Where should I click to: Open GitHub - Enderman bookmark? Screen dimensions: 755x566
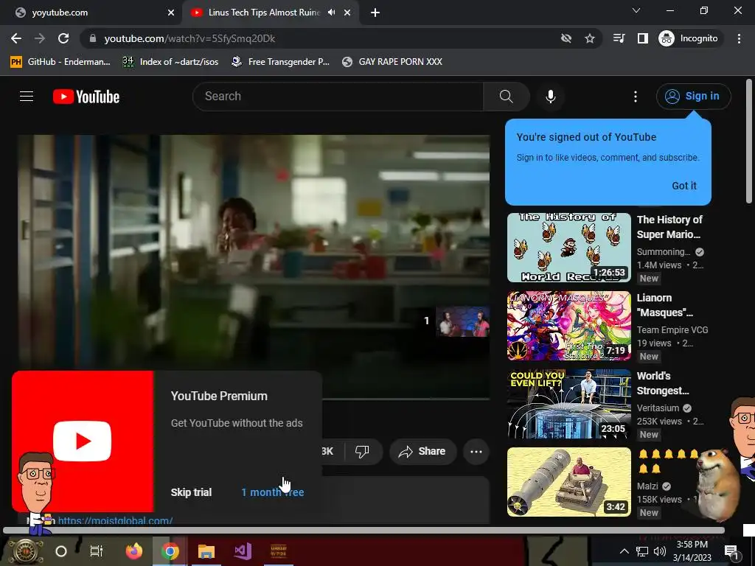point(60,62)
